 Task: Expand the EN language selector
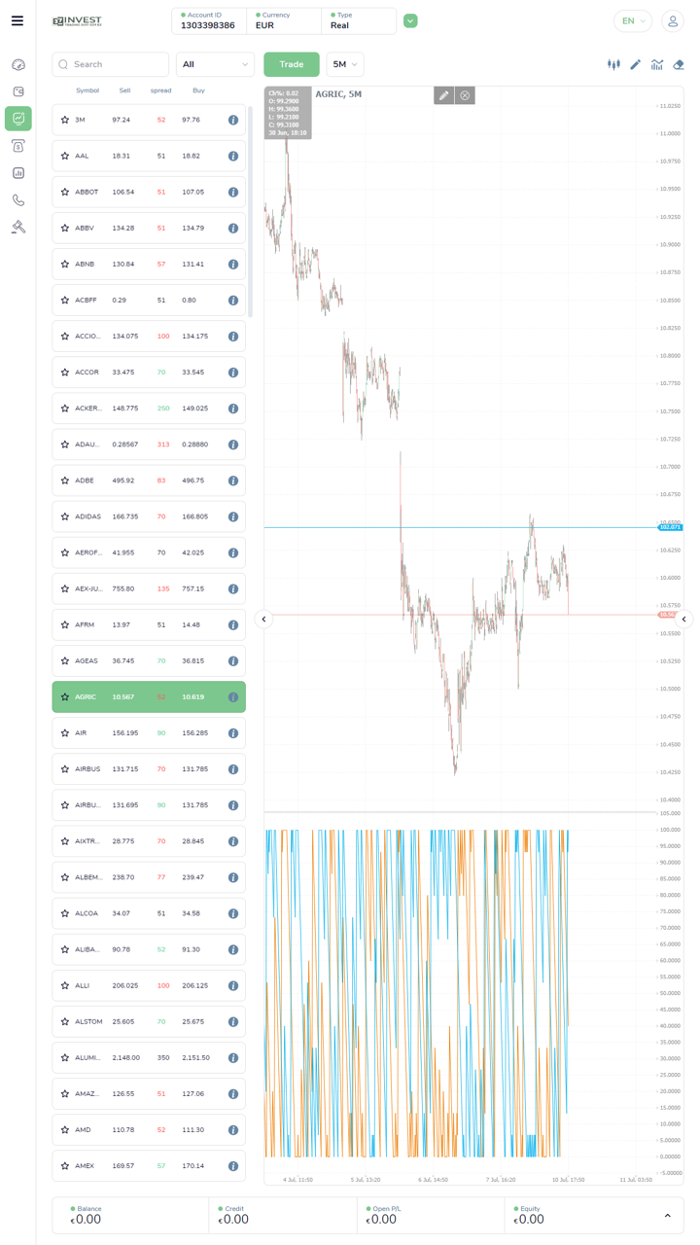click(x=633, y=20)
